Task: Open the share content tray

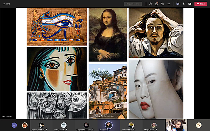Action: (x=190, y=4)
